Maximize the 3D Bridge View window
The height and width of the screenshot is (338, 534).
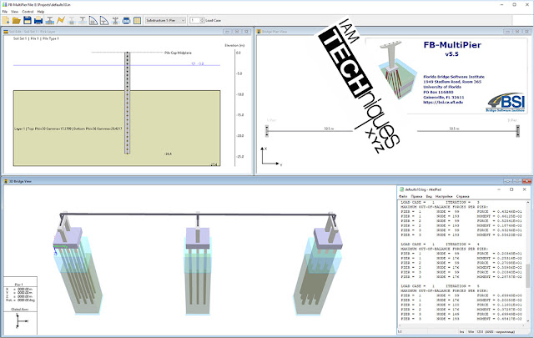(517, 181)
